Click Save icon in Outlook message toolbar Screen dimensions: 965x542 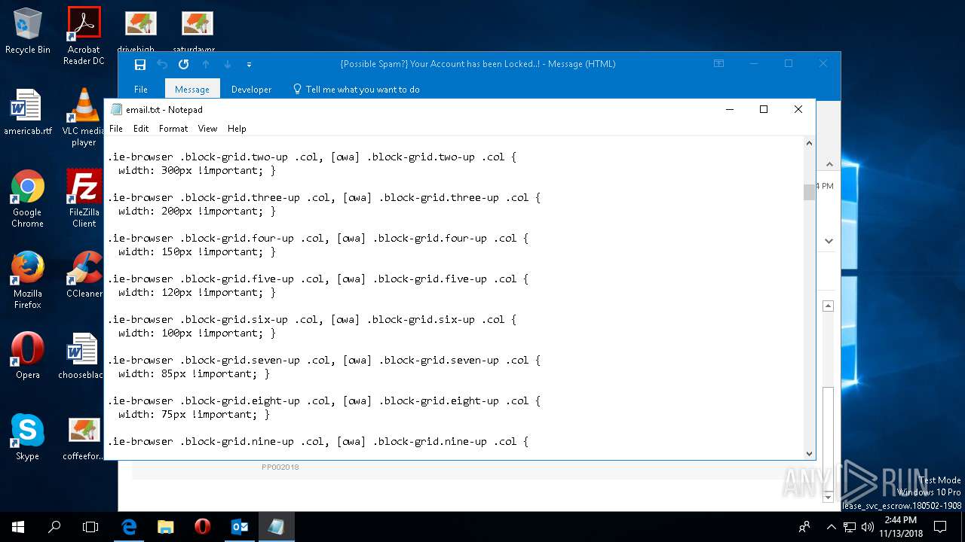139,65
